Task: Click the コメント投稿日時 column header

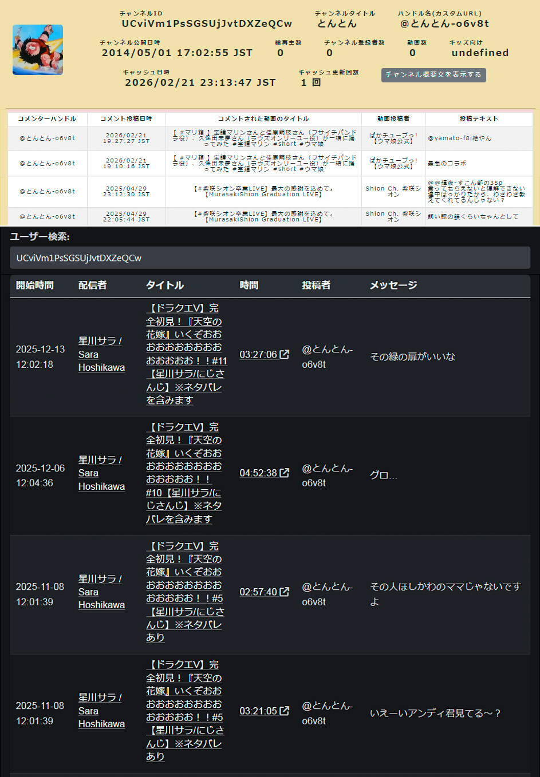Action: point(126,119)
